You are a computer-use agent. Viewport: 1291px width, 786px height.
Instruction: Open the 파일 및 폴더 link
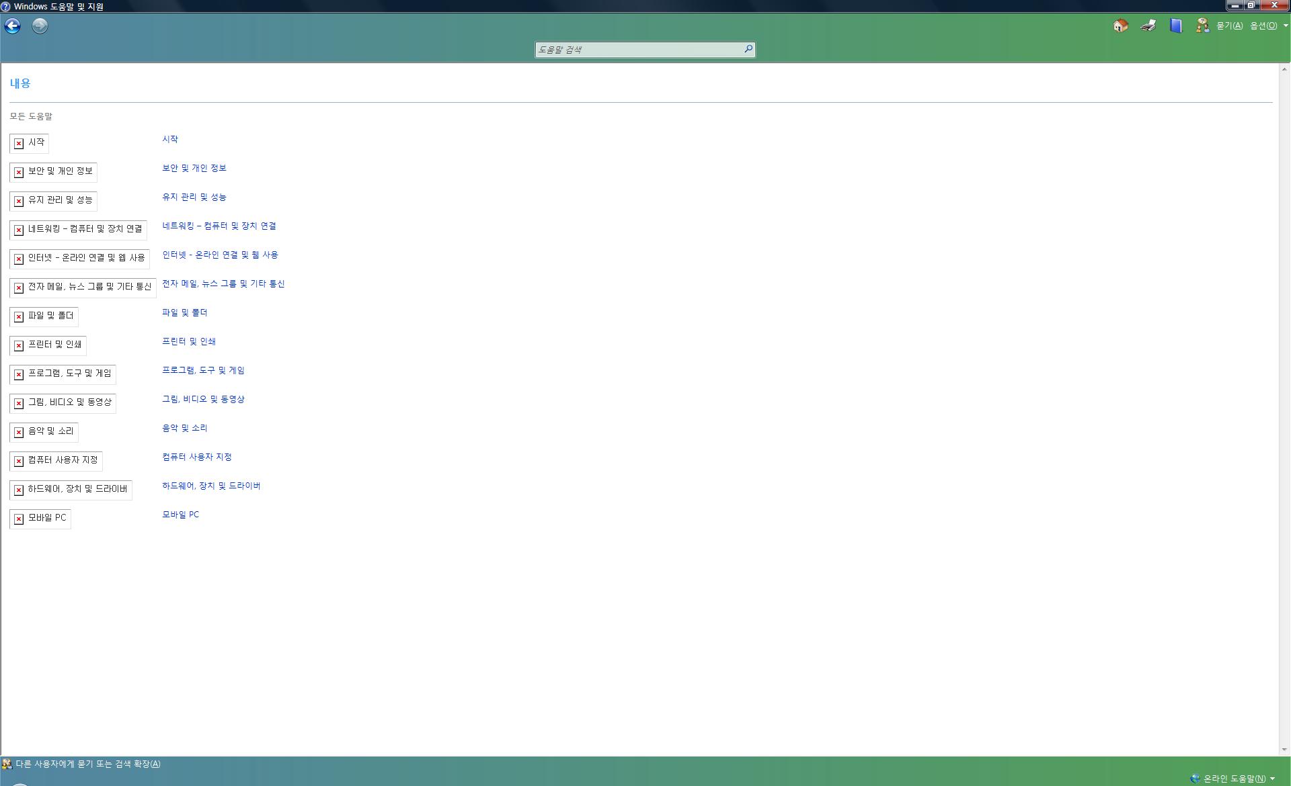tap(185, 312)
